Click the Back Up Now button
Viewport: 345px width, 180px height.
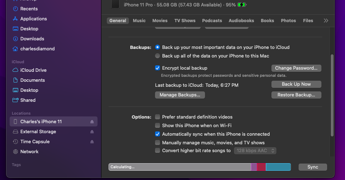coord(296,84)
